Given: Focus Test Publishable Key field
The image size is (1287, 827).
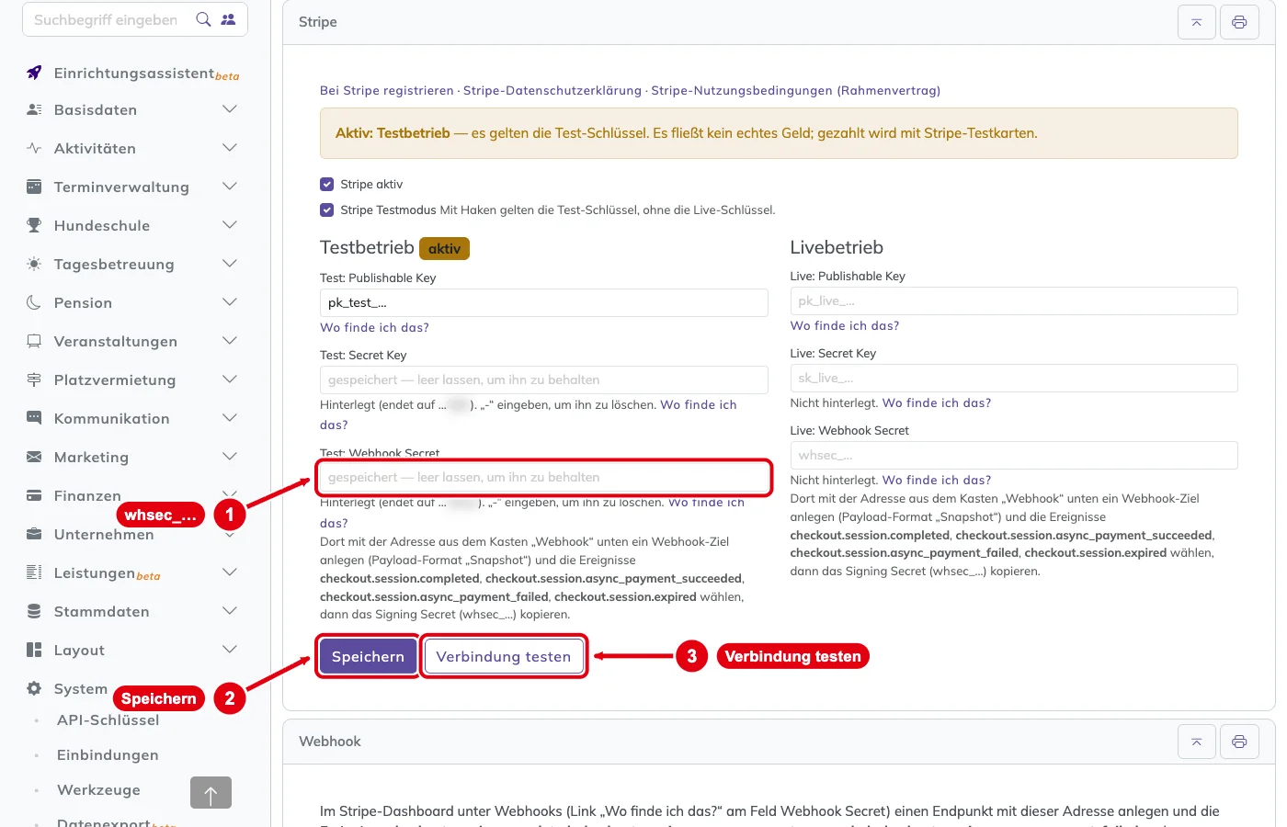Looking at the screenshot, I should tap(544, 302).
